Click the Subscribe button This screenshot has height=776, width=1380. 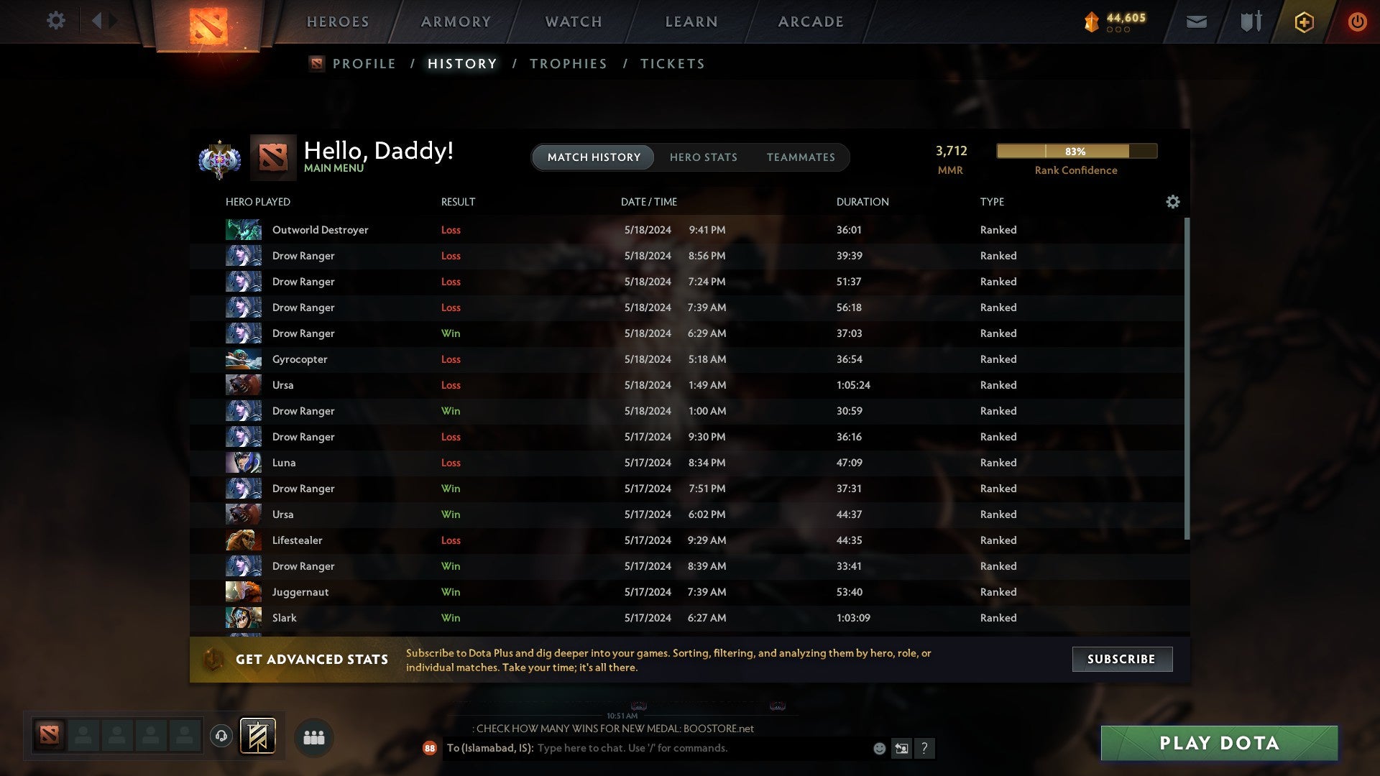pyautogui.click(x=1122, y=660)
